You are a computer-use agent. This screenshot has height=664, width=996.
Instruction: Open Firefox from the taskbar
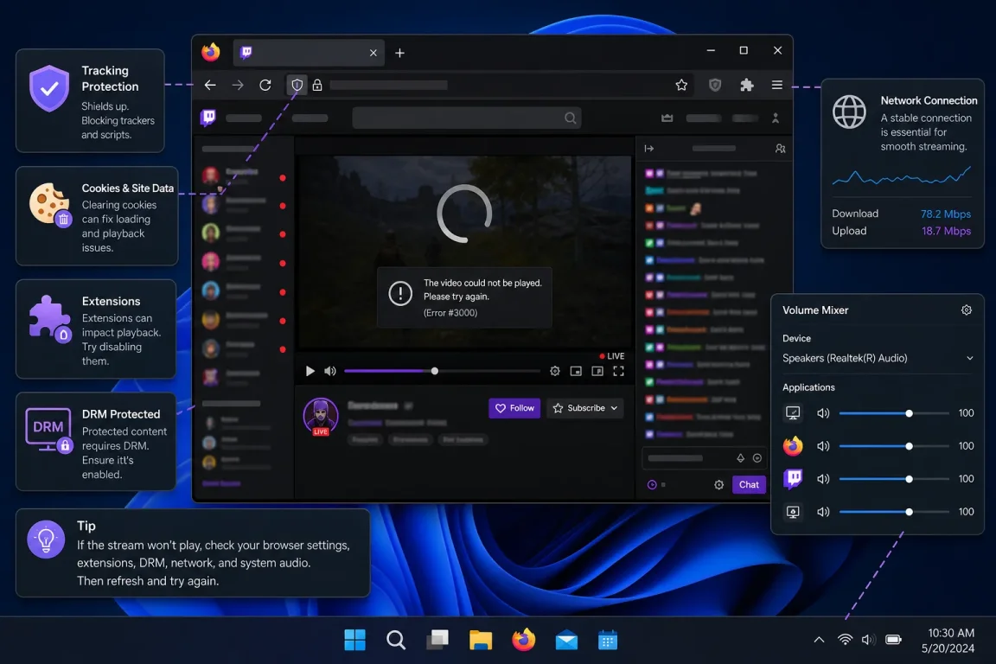click(x=523, y=640)
